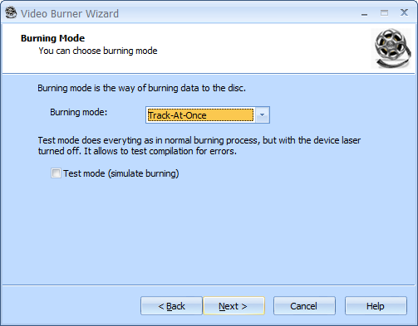Click the 'Burning mode:' field label
418x326 pixels.
coord(78,112)
